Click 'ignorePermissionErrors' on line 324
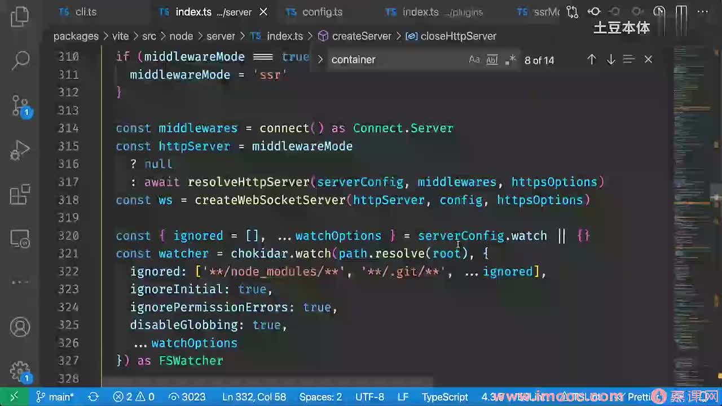 coord(209,307)
